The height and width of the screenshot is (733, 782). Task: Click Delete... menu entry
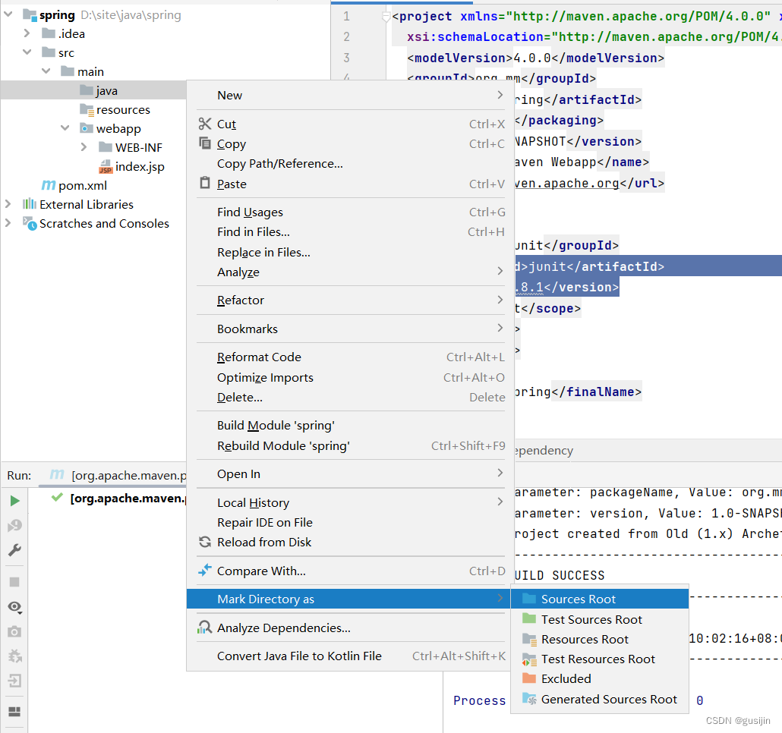click(x=351, y=397)
